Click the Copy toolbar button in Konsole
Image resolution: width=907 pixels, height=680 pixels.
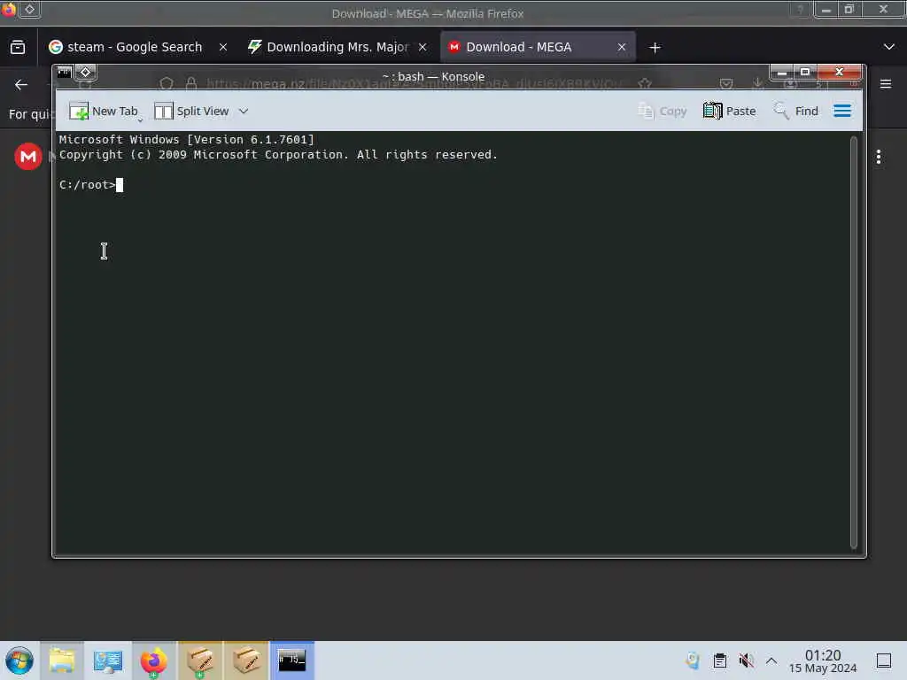(x=663, y=111)
